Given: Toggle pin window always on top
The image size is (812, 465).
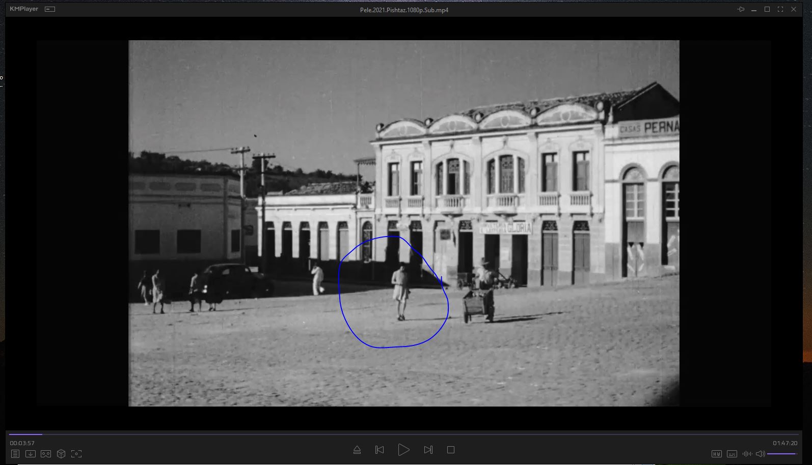Looking at the screenshot, I should 741,10.
